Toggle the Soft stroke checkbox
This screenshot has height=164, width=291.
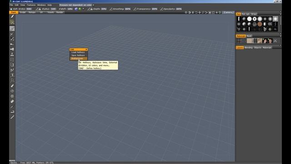(x=11, y=9)
